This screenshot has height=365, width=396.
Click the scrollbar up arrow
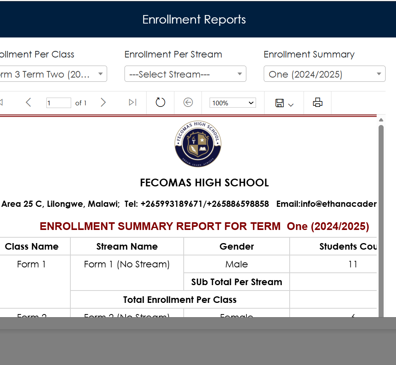tap(381, 120)
